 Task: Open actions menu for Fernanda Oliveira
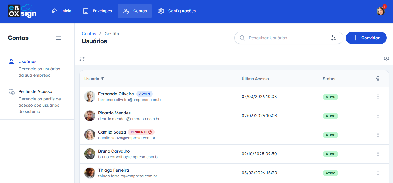coord(378,97)
